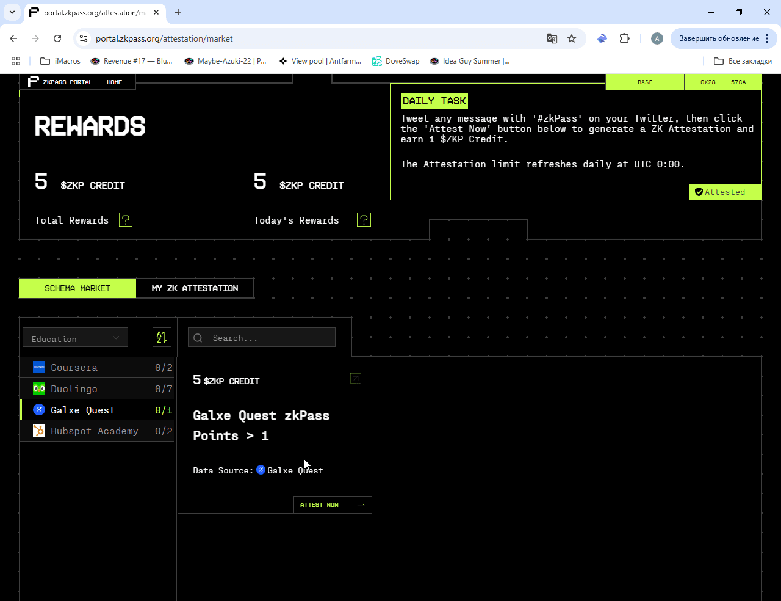This screenshot has width=781, height=601.
Task: Open the HOME menu item
Action: [x=114, y=82]
